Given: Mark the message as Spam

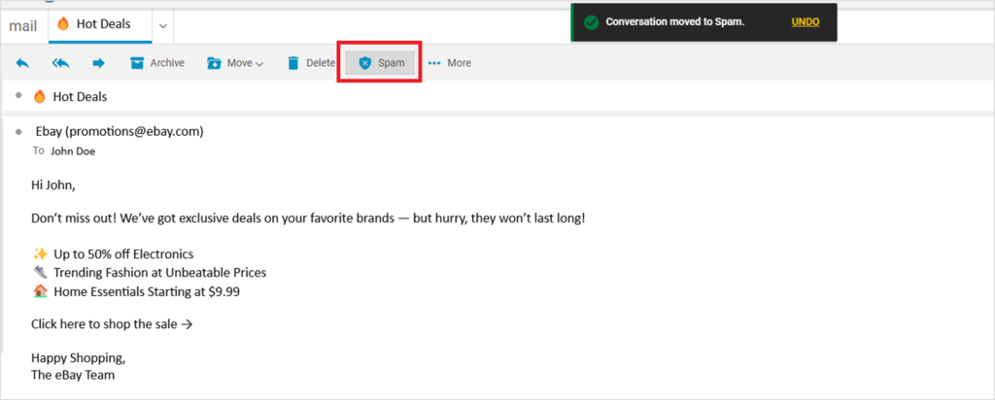Looking at the screenshot, I should point(381,63).
